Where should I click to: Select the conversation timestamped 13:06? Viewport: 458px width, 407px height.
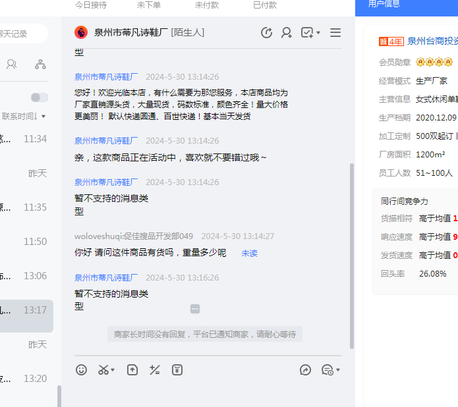click(26, 276)
